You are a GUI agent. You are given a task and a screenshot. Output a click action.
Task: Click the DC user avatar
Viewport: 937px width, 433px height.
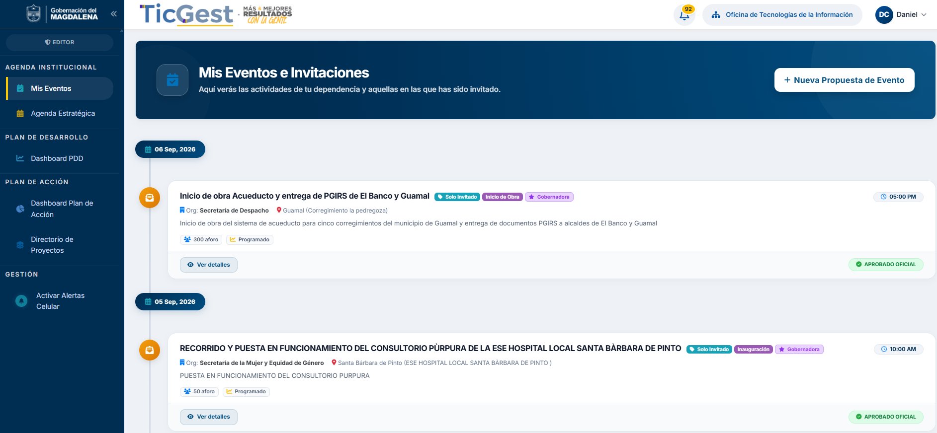(884, 15)
